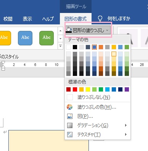Pick light gray theme color swatch
This screenshot has height=151, width=148.
tap(81, 47)
